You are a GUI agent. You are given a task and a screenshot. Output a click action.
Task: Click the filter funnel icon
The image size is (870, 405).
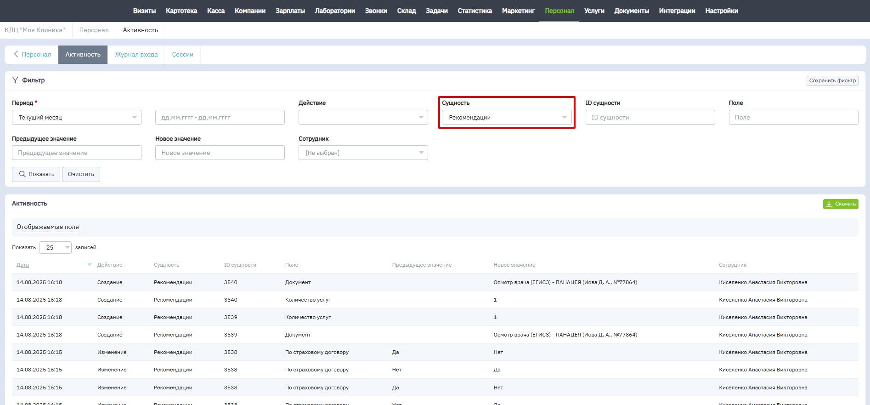pyautogui.click(x=15, y=80)
